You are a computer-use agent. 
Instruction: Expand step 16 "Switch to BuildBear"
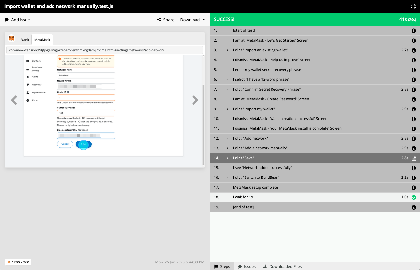[227, 178]
